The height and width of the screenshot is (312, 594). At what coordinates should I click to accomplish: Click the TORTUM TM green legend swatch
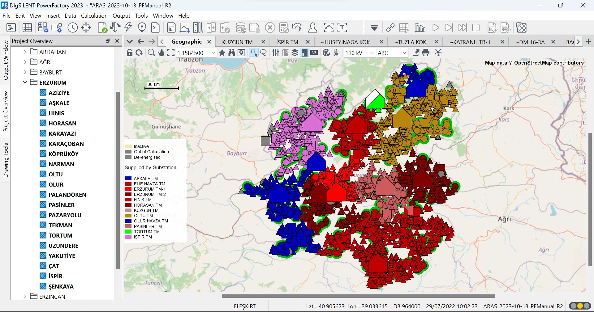coord(128,232)
